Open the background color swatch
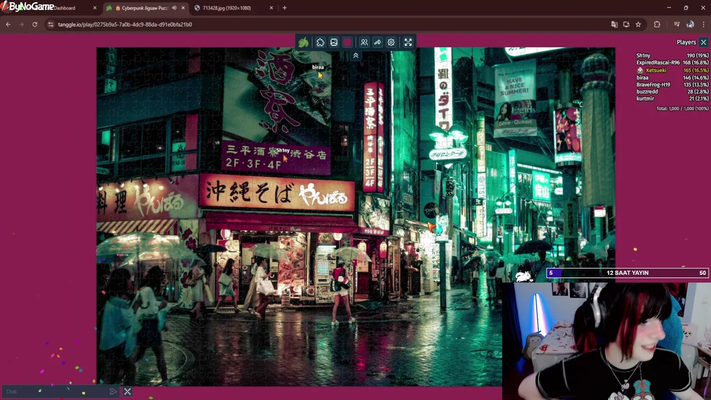Viewport: 711px width, 400px height. (347, 42)
